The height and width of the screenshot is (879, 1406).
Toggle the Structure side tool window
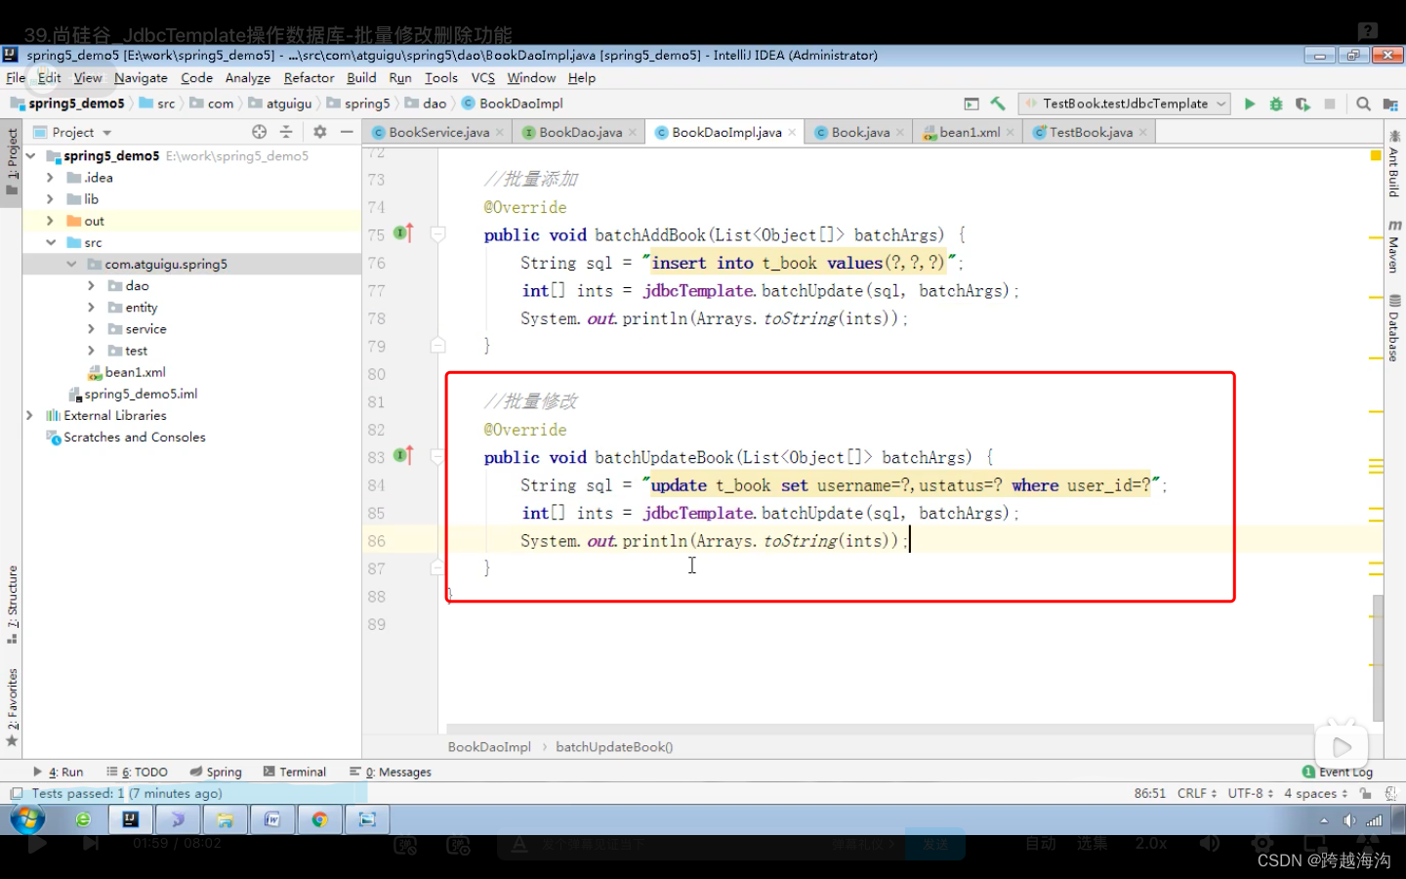click(x=12, y=605)
